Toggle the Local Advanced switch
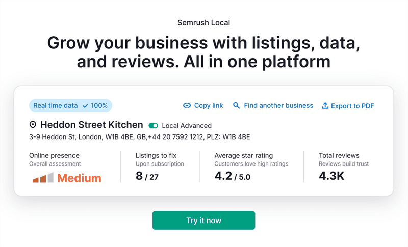 click(x=153, y=126)
